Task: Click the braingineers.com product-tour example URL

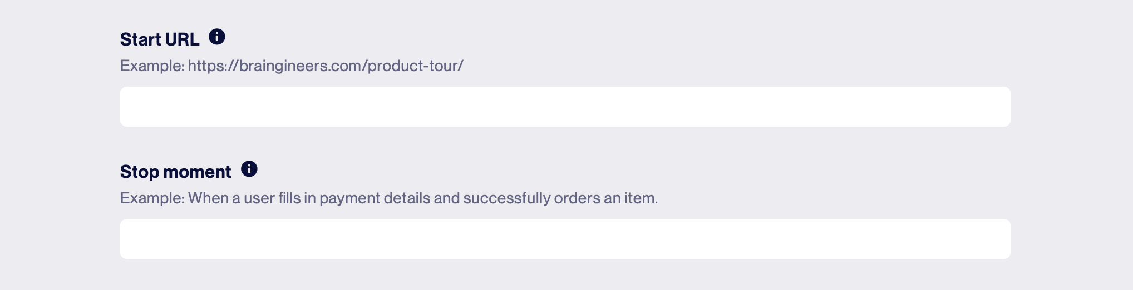Action: (326, 66)
